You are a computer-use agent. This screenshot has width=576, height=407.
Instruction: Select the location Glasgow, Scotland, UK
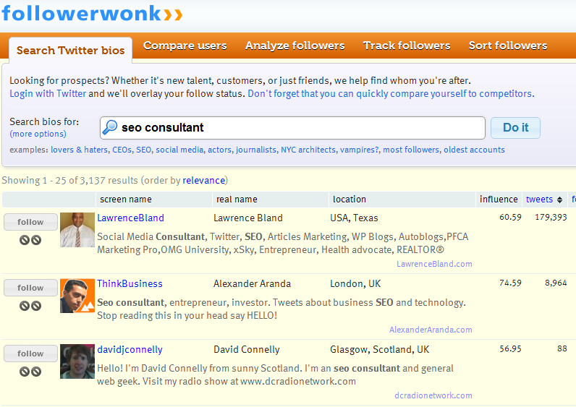click(379, 349)
